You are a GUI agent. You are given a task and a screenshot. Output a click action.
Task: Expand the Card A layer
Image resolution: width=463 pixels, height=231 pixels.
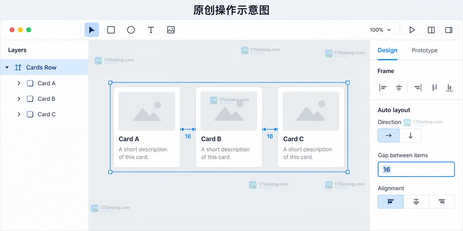pos(19,83)
